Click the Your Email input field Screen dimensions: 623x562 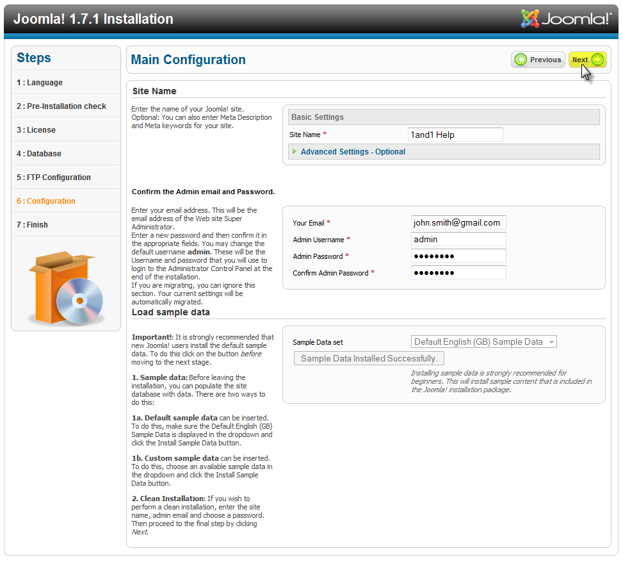click(458, 222)
